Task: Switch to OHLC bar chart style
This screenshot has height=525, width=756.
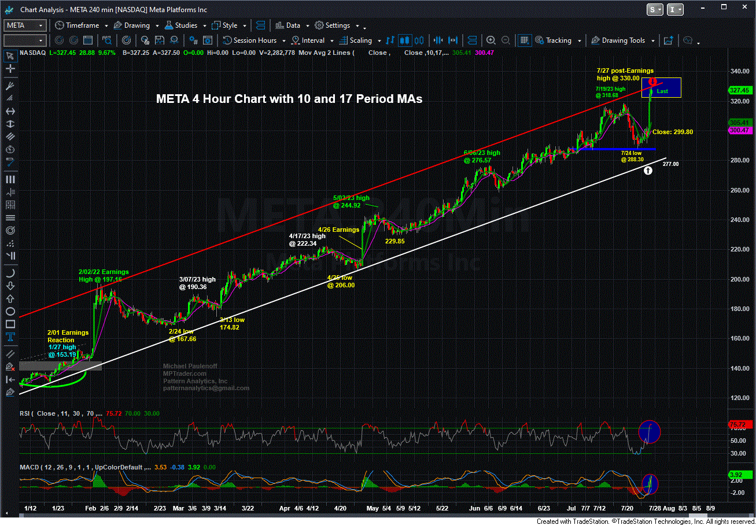Action: (390, 40)
